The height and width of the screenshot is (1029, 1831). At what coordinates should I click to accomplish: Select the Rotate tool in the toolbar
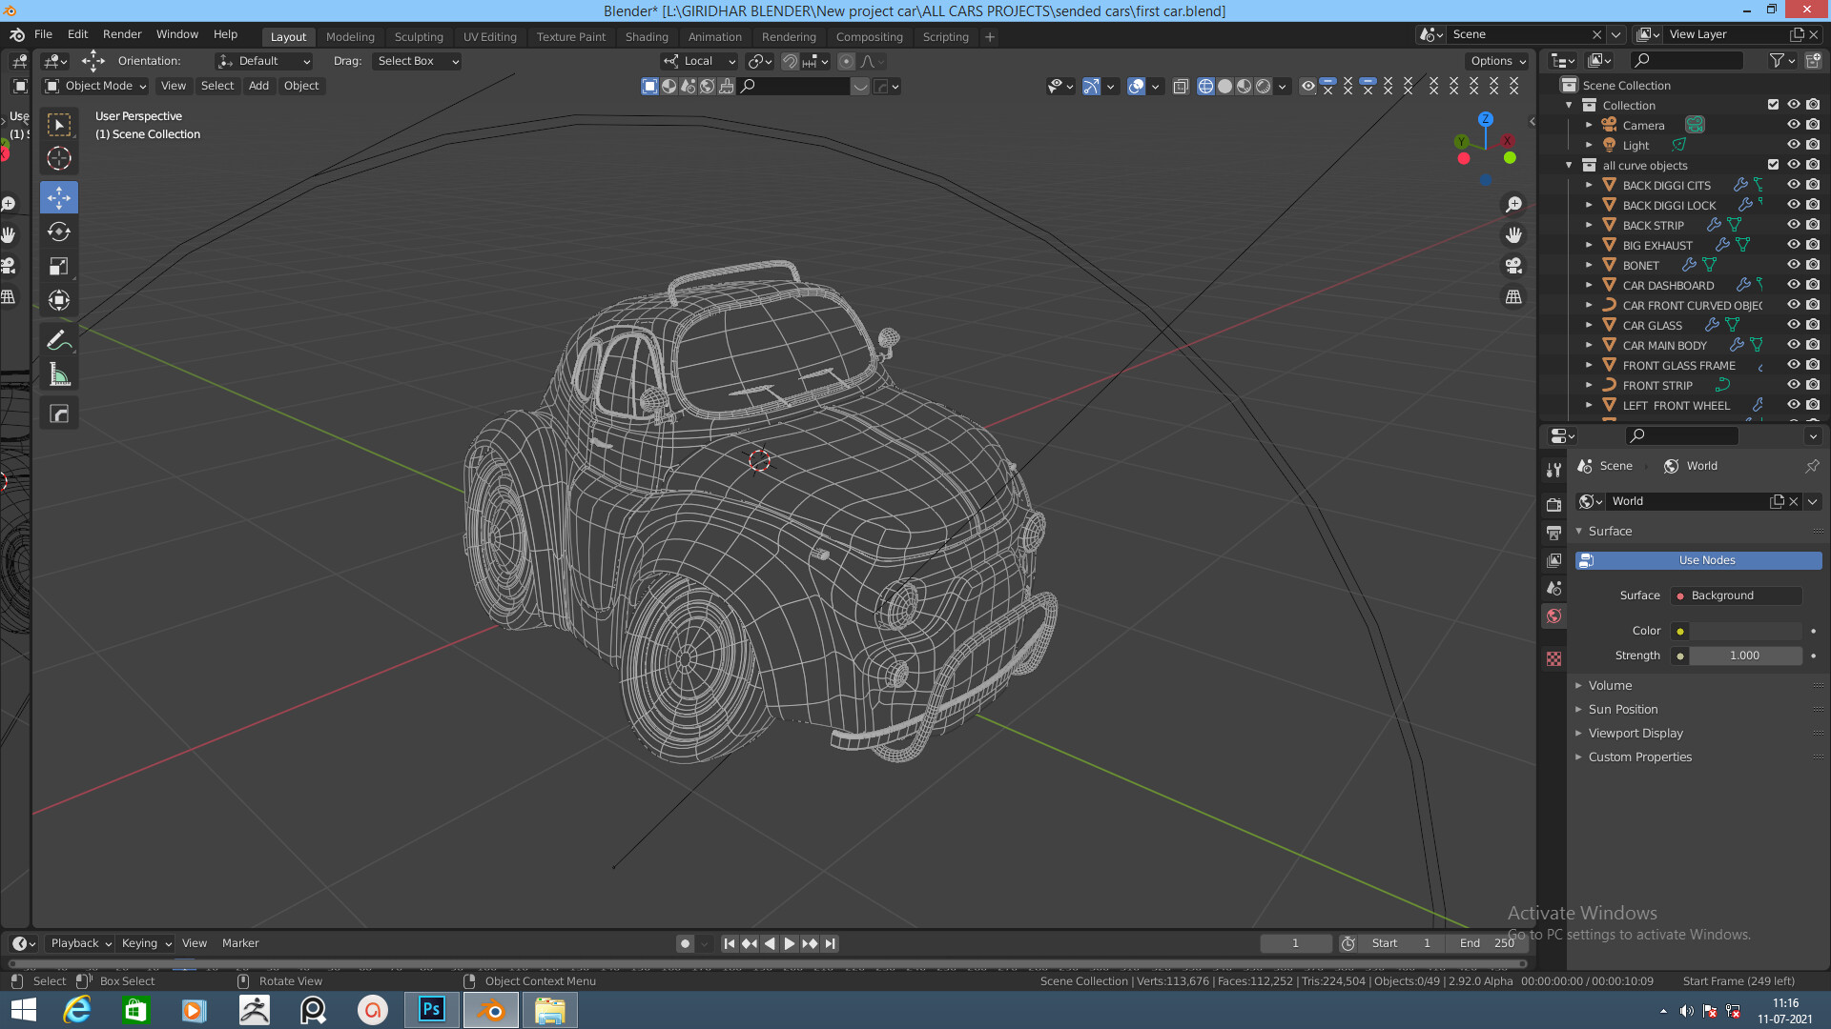pyautogui.click(x=58, y=232)
